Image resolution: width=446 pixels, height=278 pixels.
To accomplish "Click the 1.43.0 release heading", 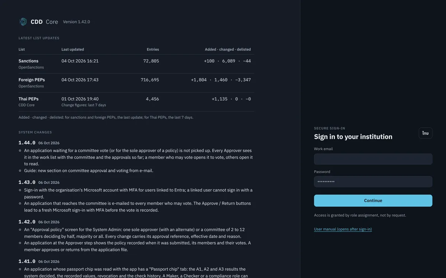I will [27, 182].
